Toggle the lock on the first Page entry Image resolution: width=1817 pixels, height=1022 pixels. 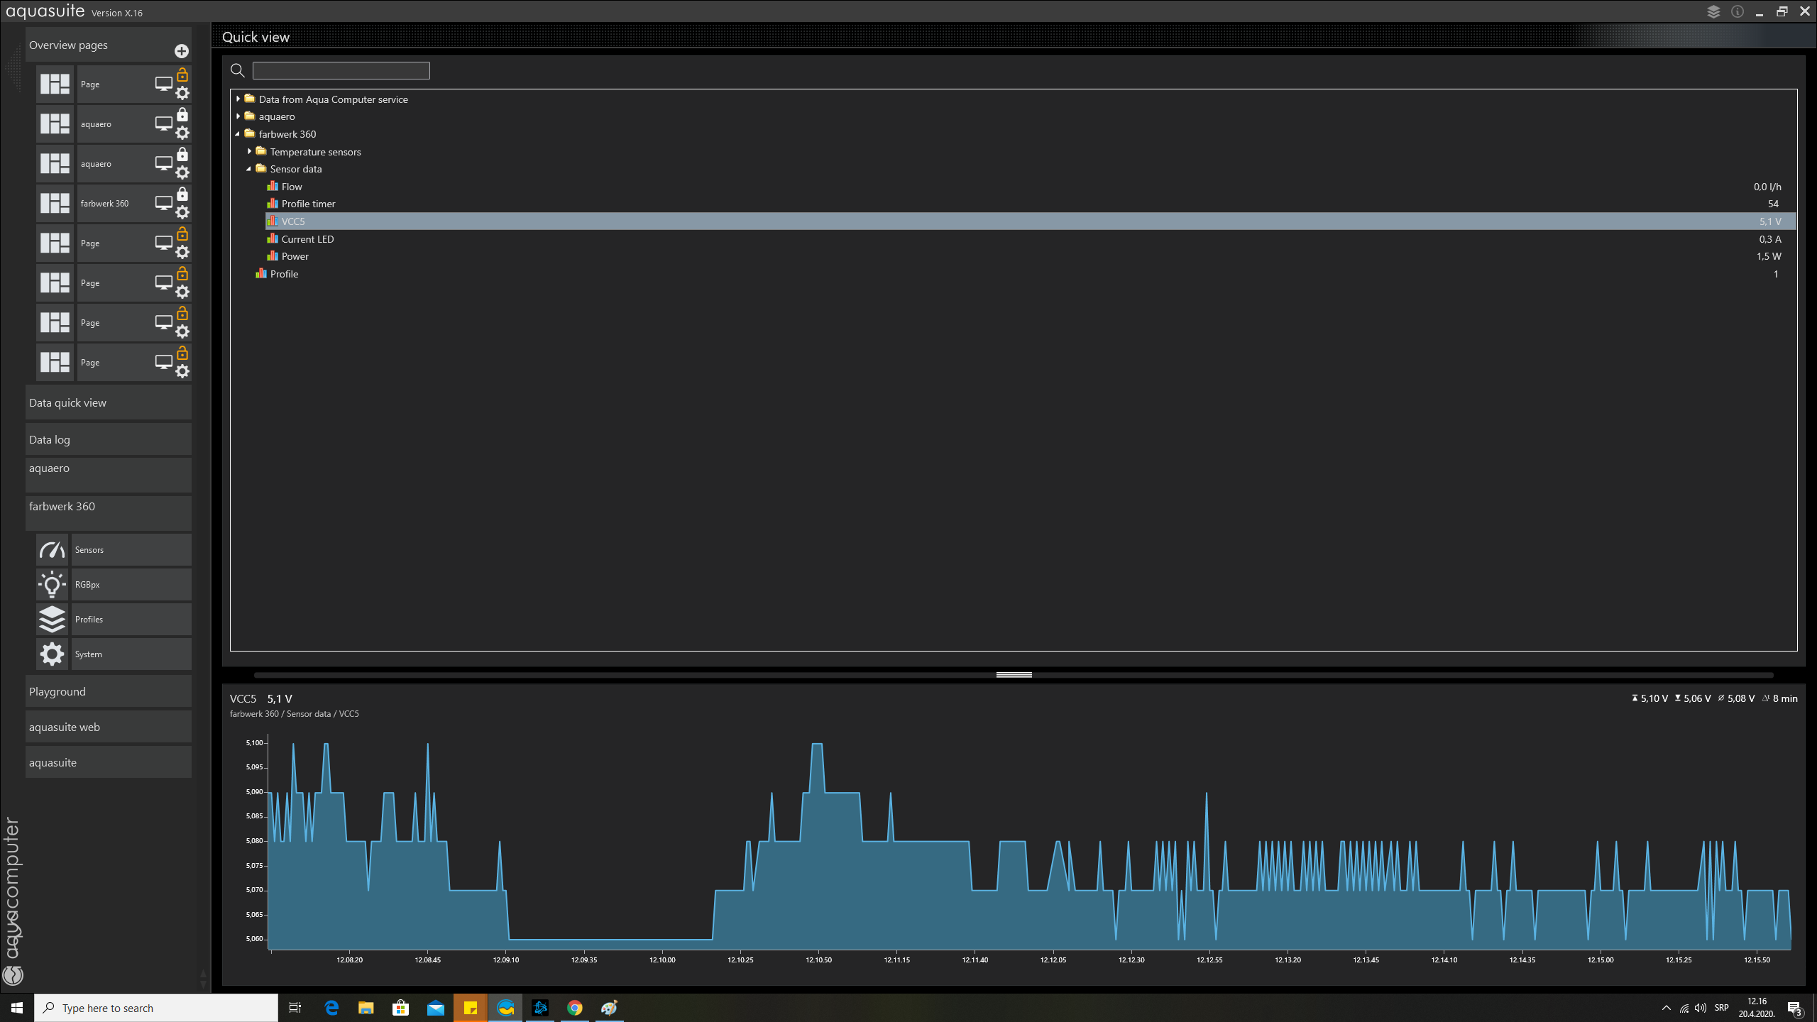[182, 75]
